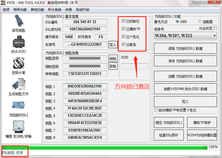
Task: Click 钥匙 6 field 1B0A4F4CED376E5E
Action: point(85,123)
